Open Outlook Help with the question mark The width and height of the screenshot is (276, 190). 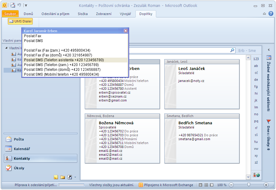pos(271,14)
